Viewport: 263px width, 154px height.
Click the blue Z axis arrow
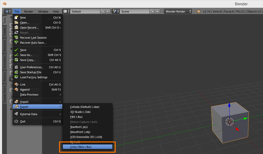coord(229,105)
